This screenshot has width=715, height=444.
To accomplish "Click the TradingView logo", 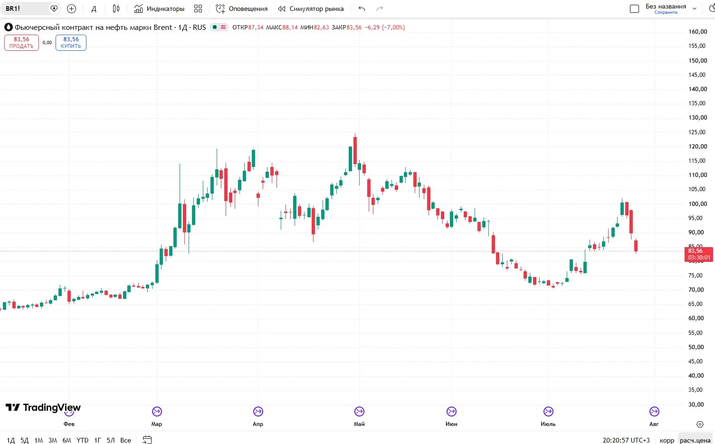I will click(43, 407).
